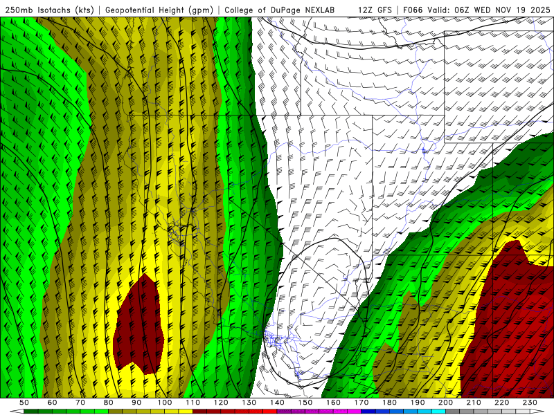The width and height of the screenshot is (554, 415).
Task: Click the bright magenta 165-170 kt legend swatch
Action: click(x=354, y=411)
